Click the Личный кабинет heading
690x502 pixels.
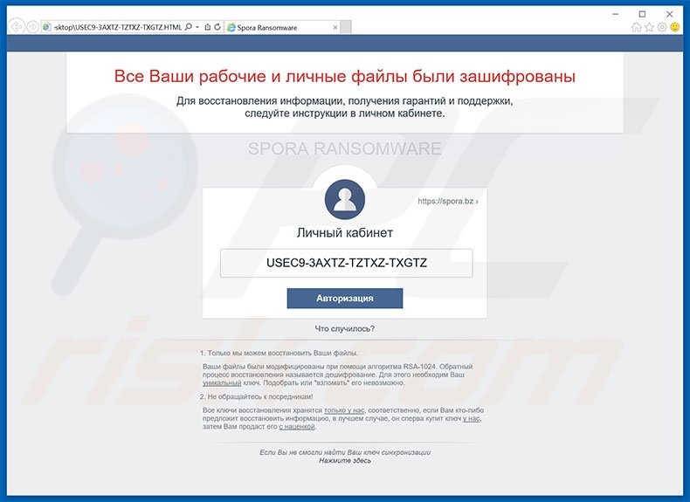(344, 233)
